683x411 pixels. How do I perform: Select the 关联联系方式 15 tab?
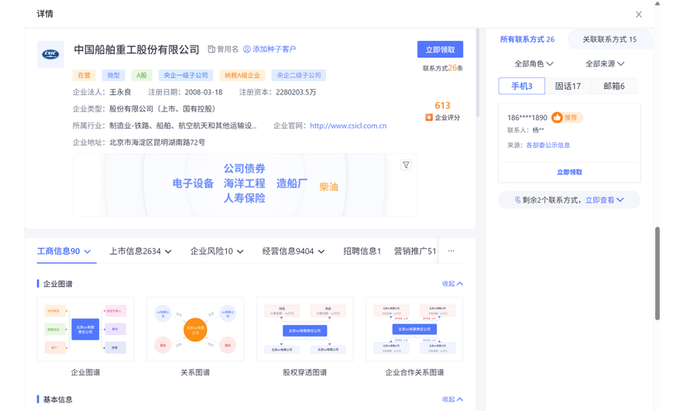pos(609,39)
